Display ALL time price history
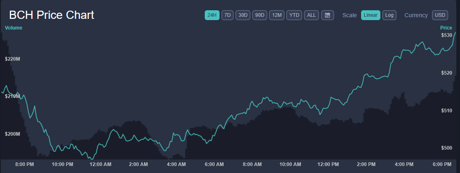 pyautogui.click(x=311, y=15)
